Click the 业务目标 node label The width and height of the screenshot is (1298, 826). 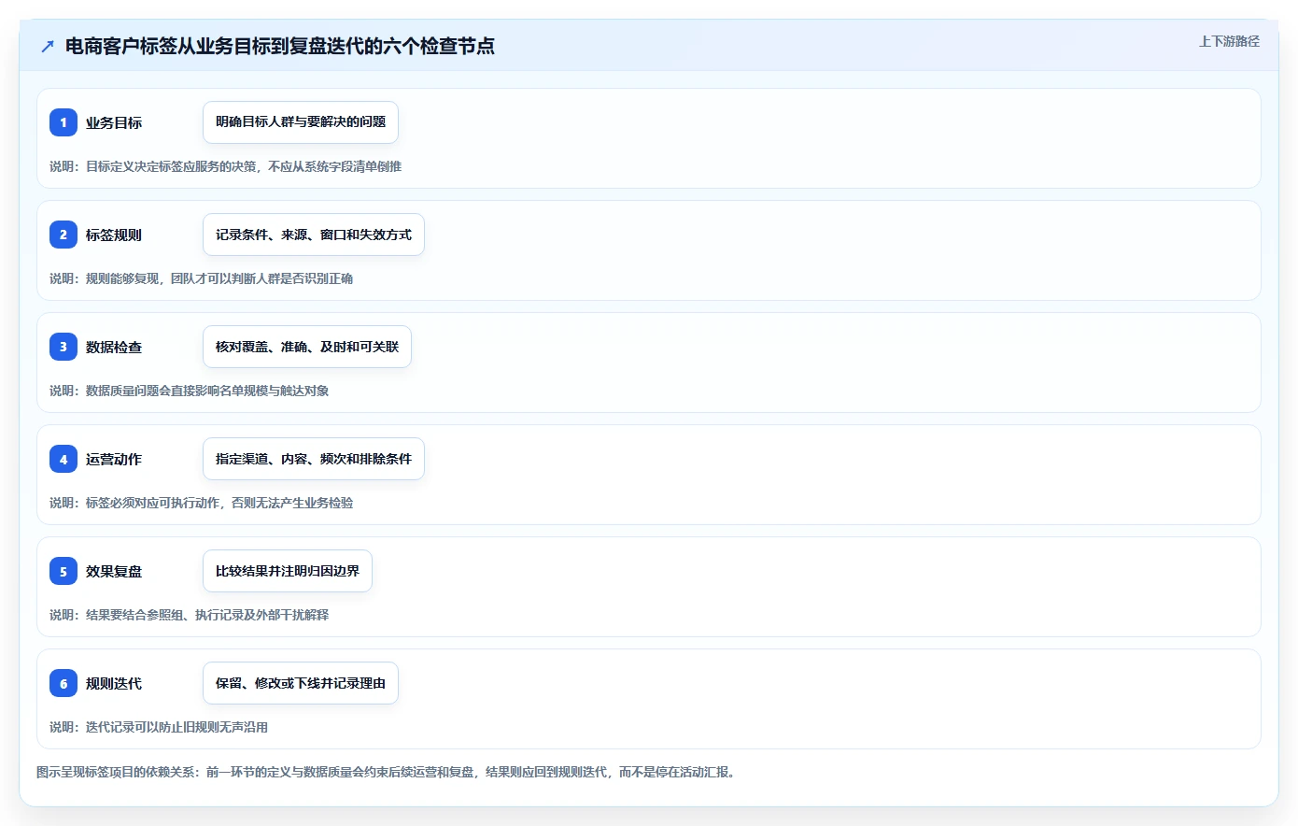coord(114,122)
